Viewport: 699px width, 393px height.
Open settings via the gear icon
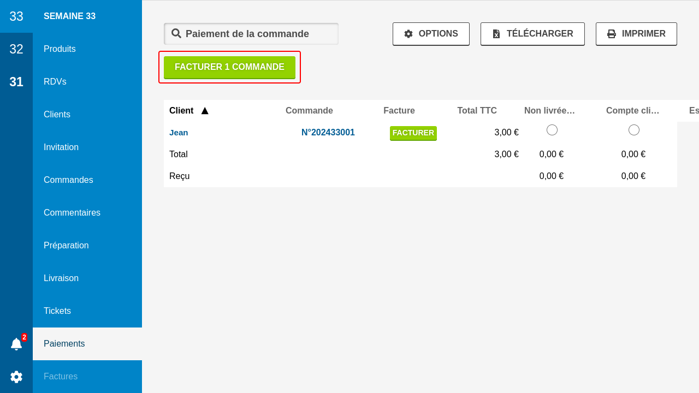[16, 377]
